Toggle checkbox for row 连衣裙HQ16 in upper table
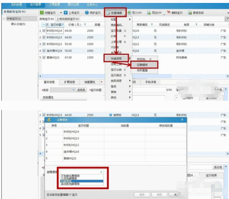 click(44, 51)
